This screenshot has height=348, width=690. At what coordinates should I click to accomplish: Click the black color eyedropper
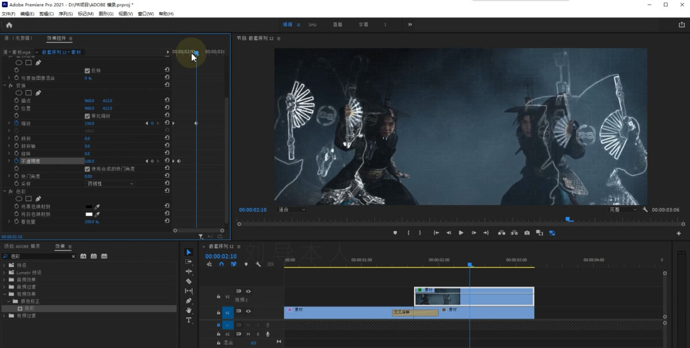tap(97, 206)
